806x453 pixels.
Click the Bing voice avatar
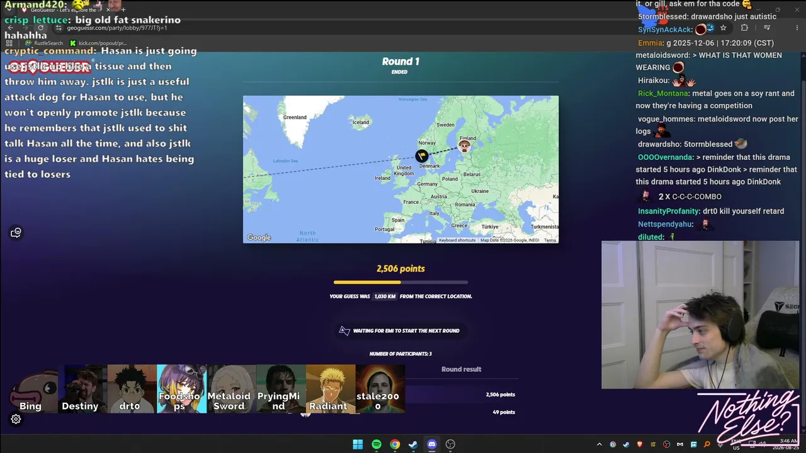(30, 389)
